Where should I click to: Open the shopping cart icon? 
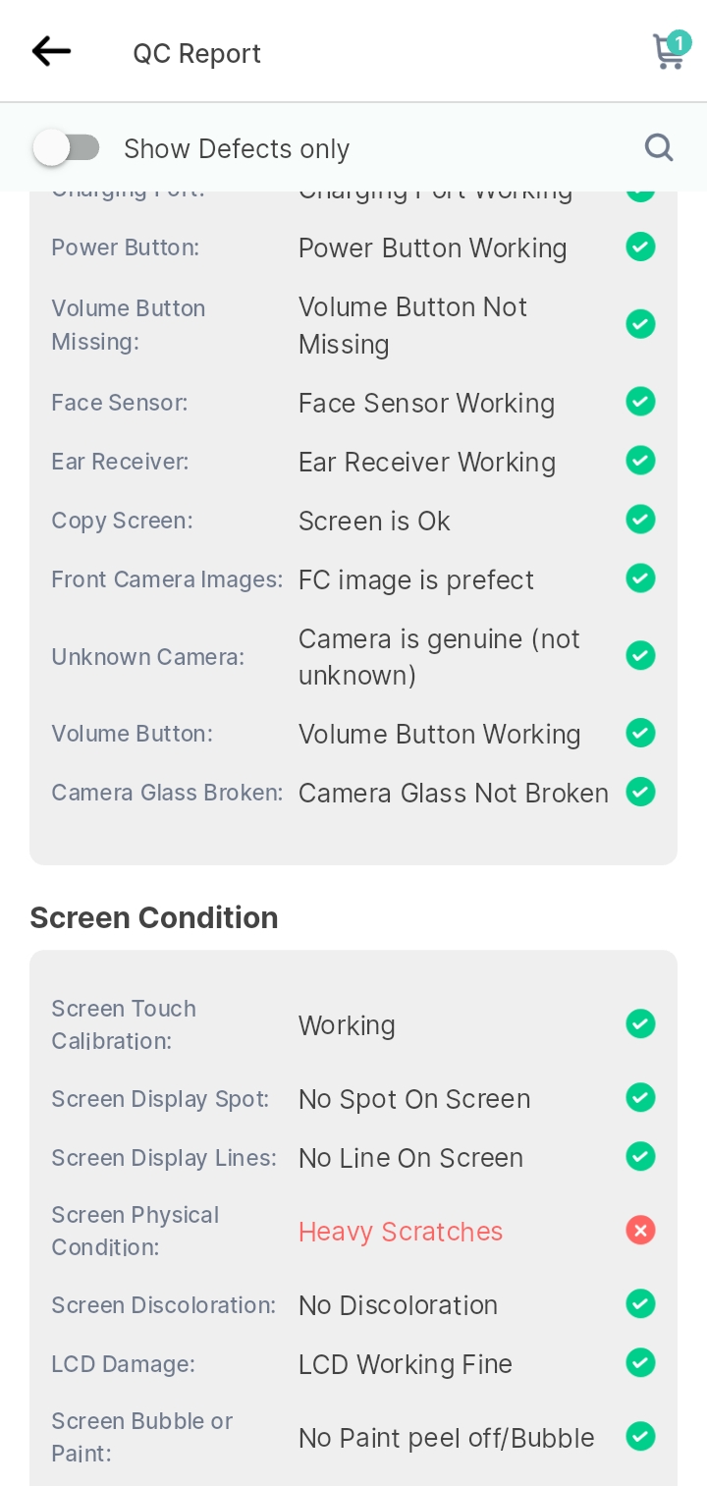(x=669, y=53)
